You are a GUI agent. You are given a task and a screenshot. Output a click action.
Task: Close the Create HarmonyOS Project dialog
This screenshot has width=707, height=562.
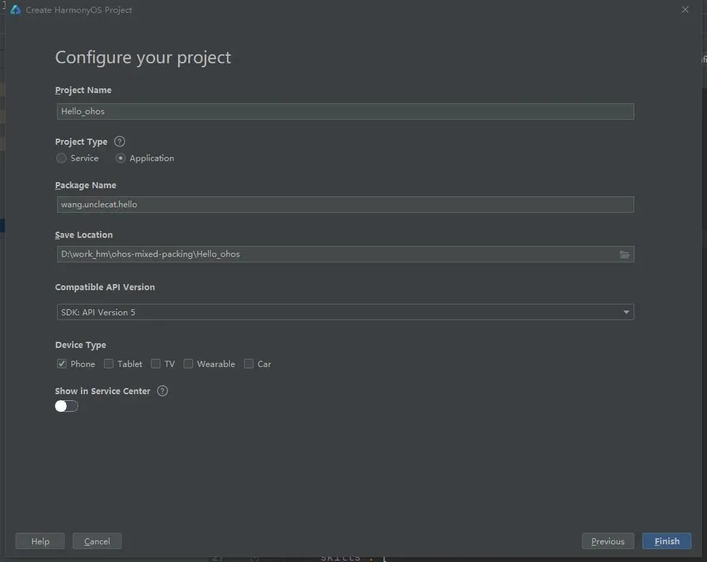(x=685, y=10)
